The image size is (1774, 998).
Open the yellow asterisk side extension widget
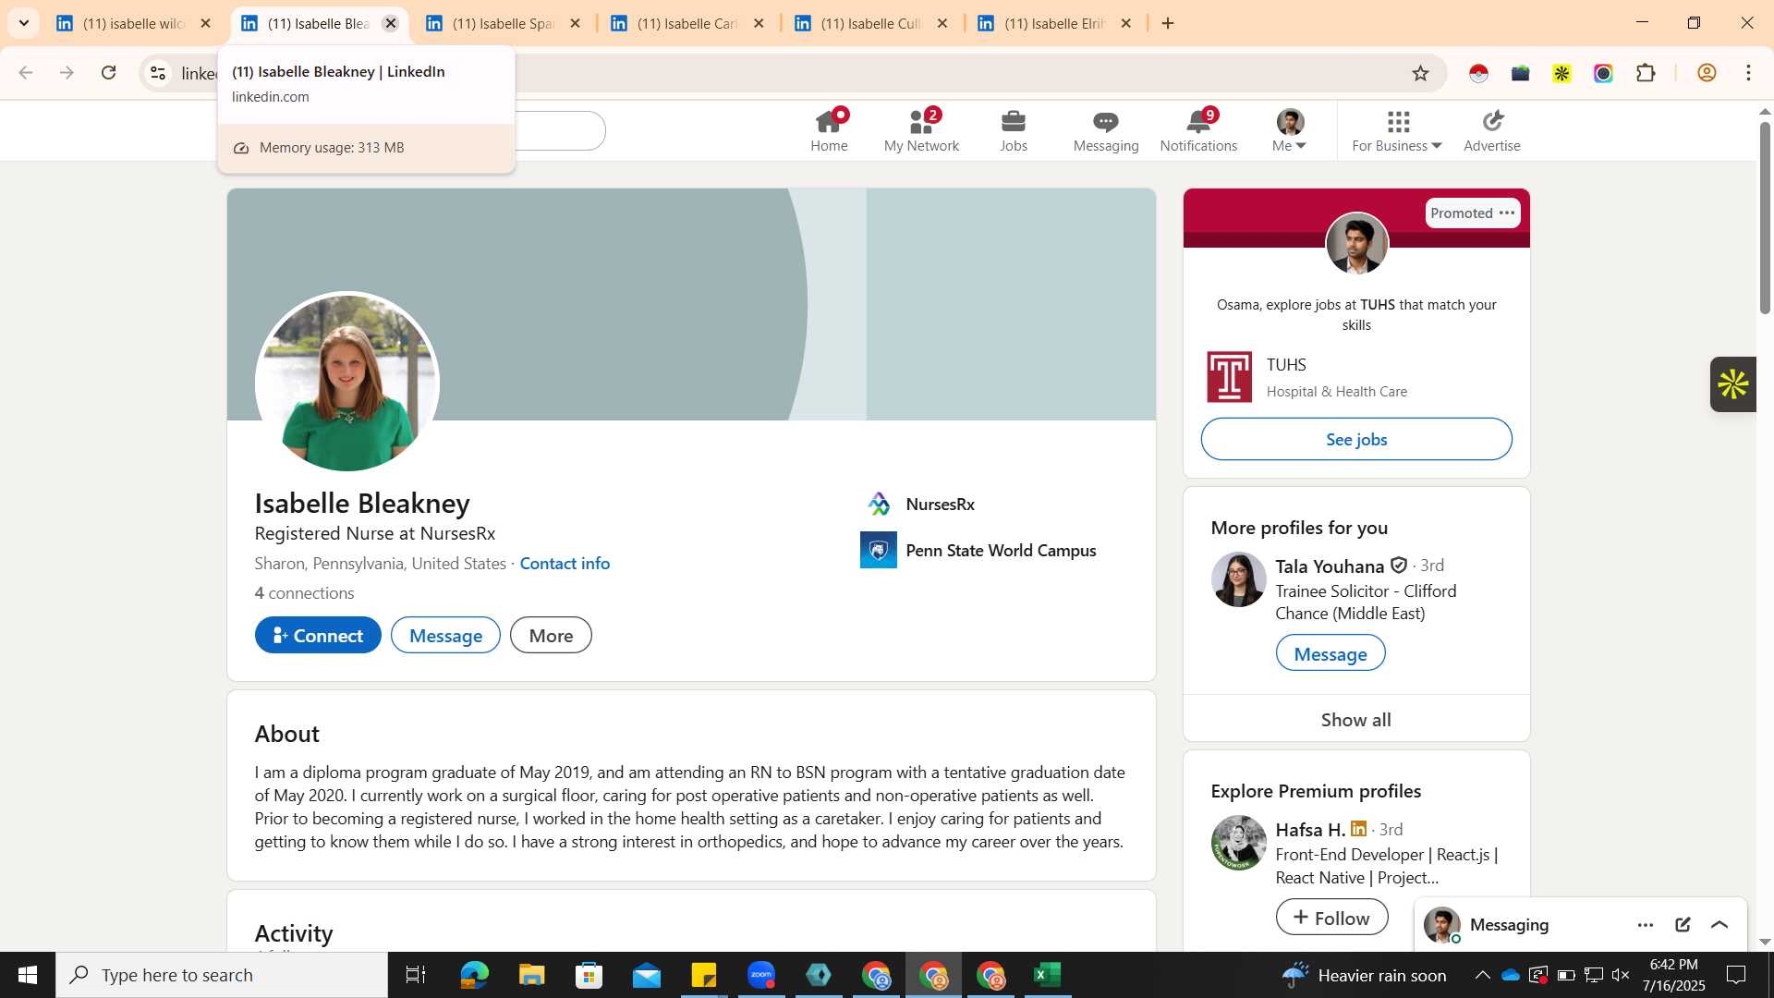tap(1733, 384)
